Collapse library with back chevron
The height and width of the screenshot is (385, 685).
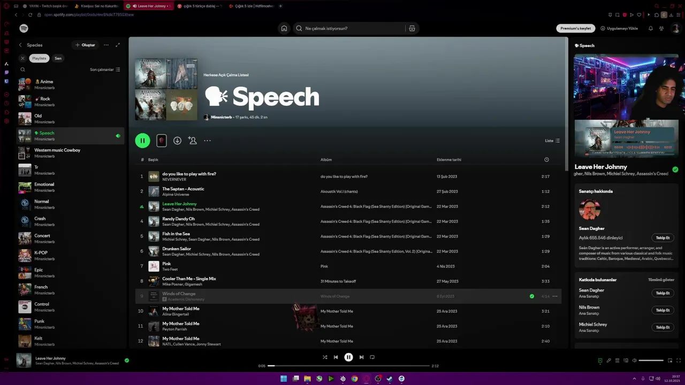point(20,45)
